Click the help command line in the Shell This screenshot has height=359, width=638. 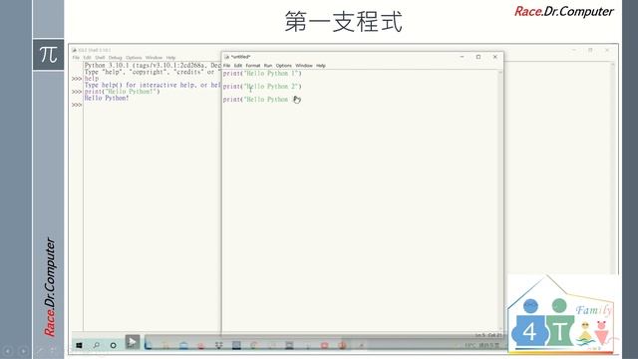92,79
